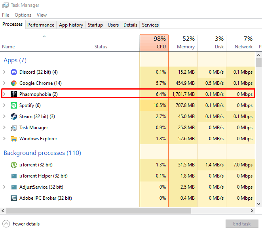Open the File menu
Image resolution: width=262 pixels, height=233 pixels.
tap(6, 15)
